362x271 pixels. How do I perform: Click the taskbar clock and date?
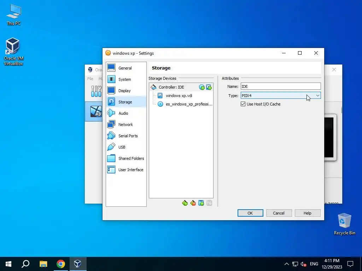click(x=332, y=264)
